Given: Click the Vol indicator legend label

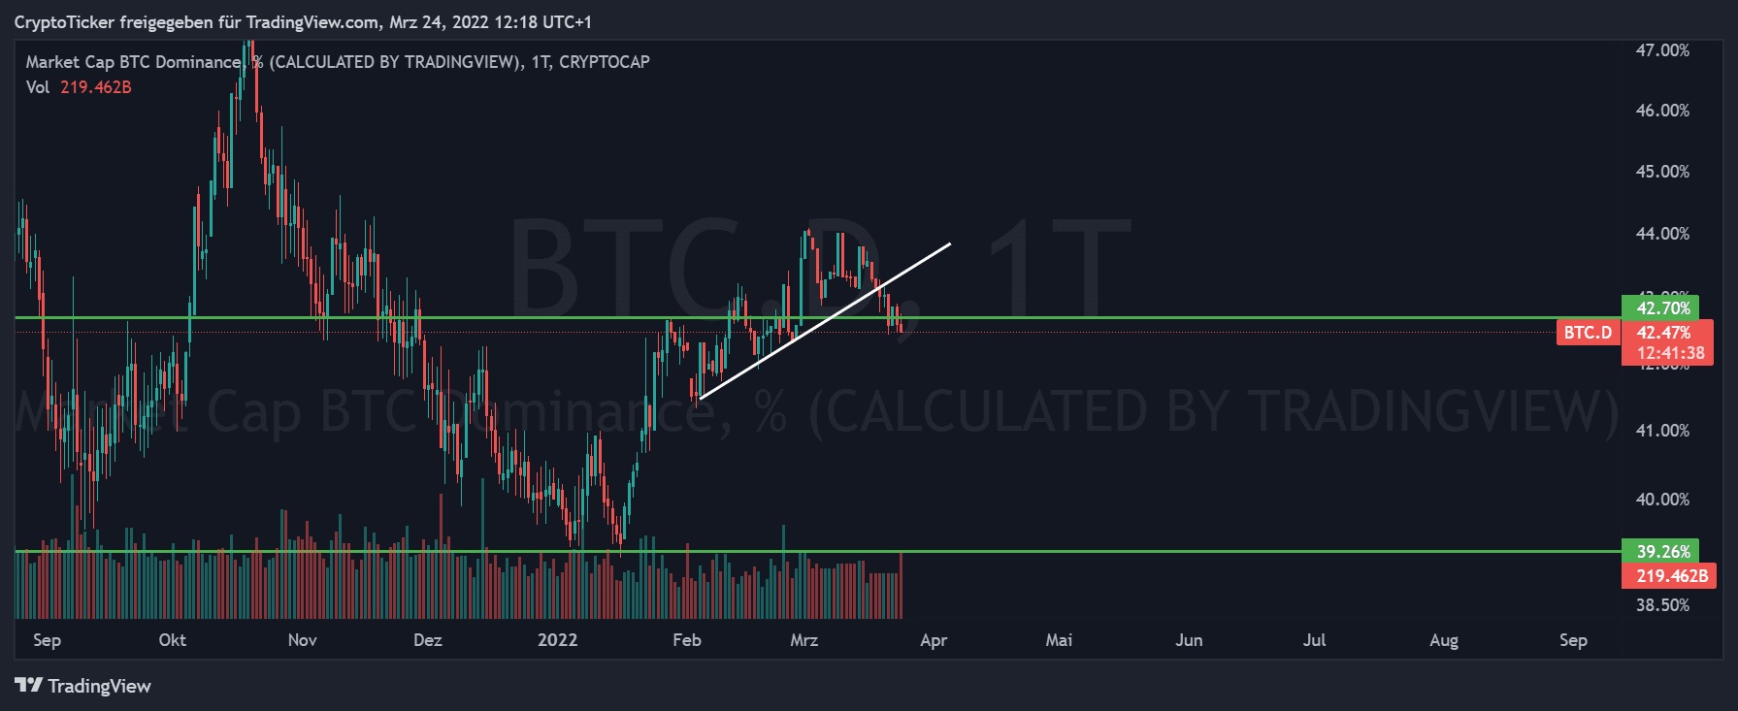Looking at the screenshot, I should click(38, 87).
